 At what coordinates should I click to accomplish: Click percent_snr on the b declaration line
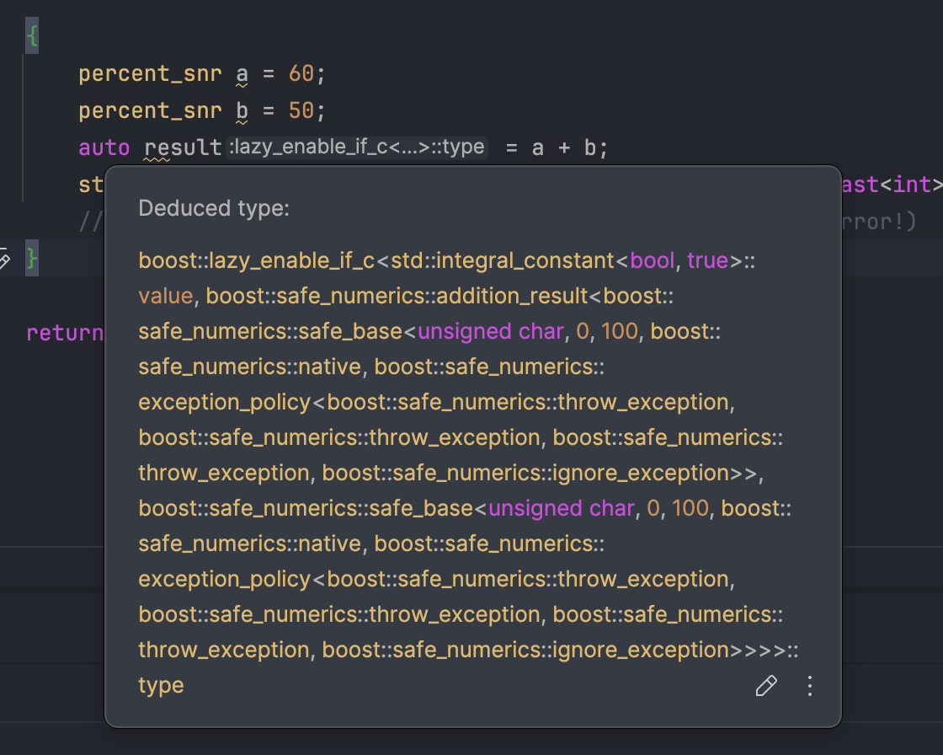click(150, 111)
